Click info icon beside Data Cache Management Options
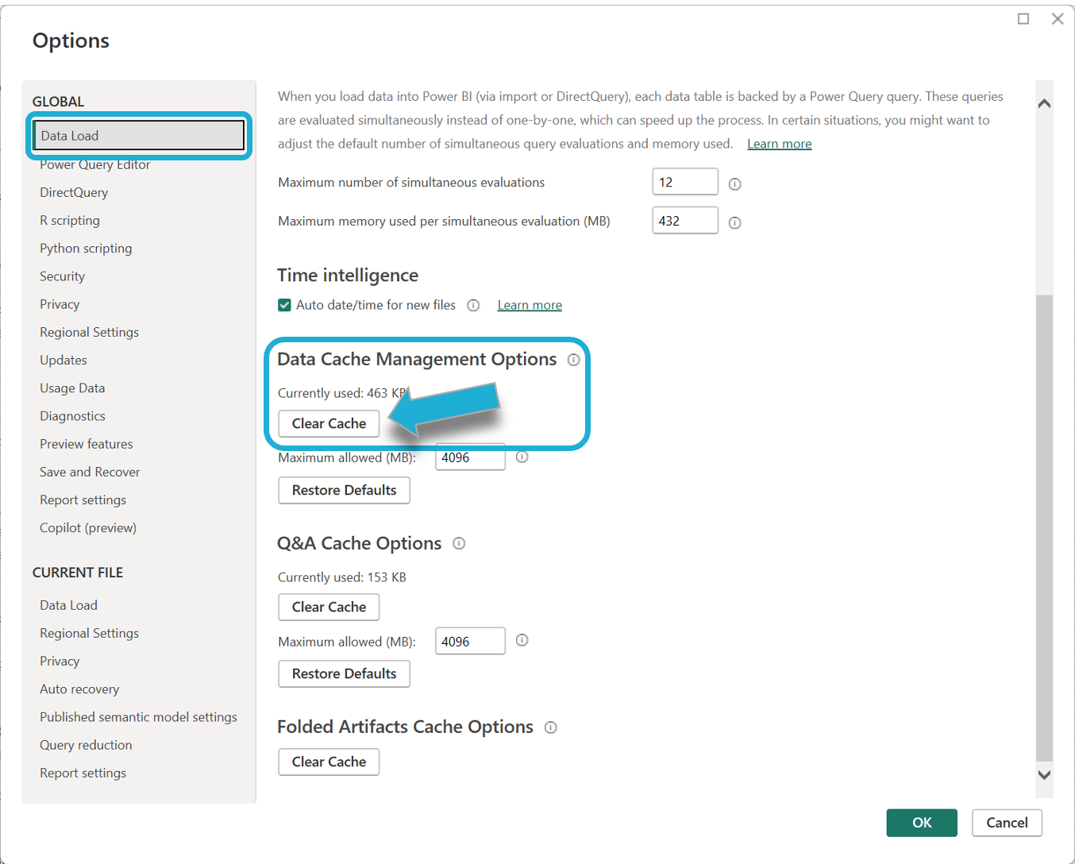 tap(573, 360)
